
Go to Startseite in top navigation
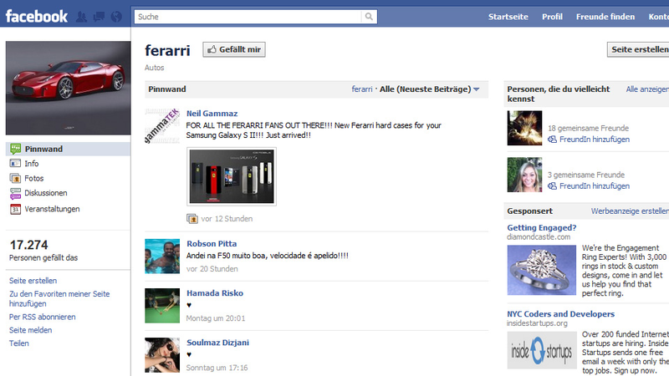point(508,17)
